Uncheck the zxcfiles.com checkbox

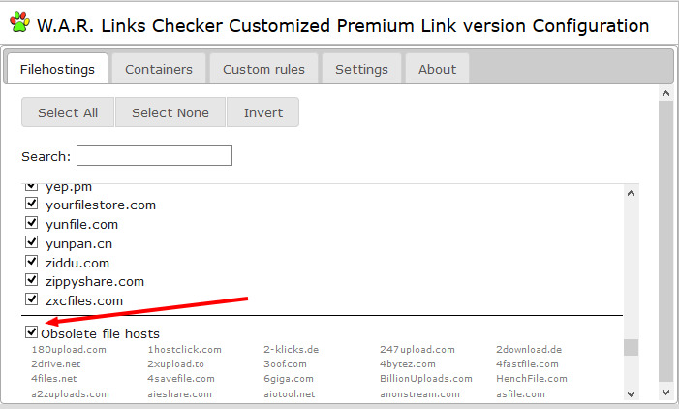click(x=32, y=300)
